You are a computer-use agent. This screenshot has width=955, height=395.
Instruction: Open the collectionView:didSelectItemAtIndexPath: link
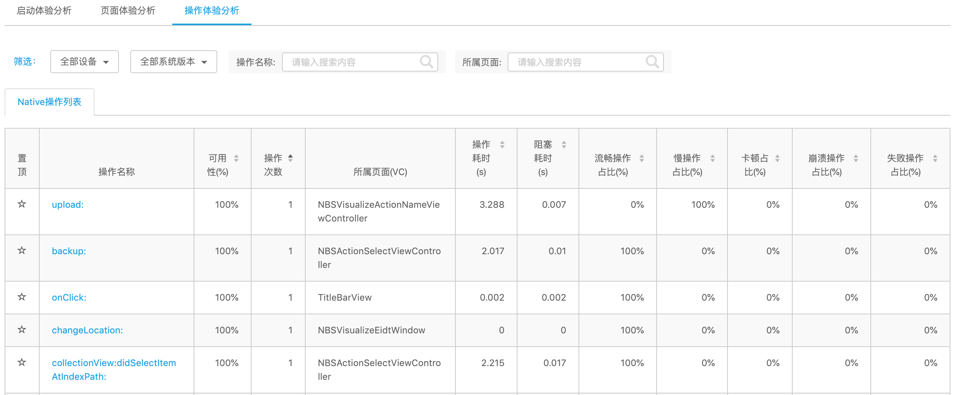(114, 370)
